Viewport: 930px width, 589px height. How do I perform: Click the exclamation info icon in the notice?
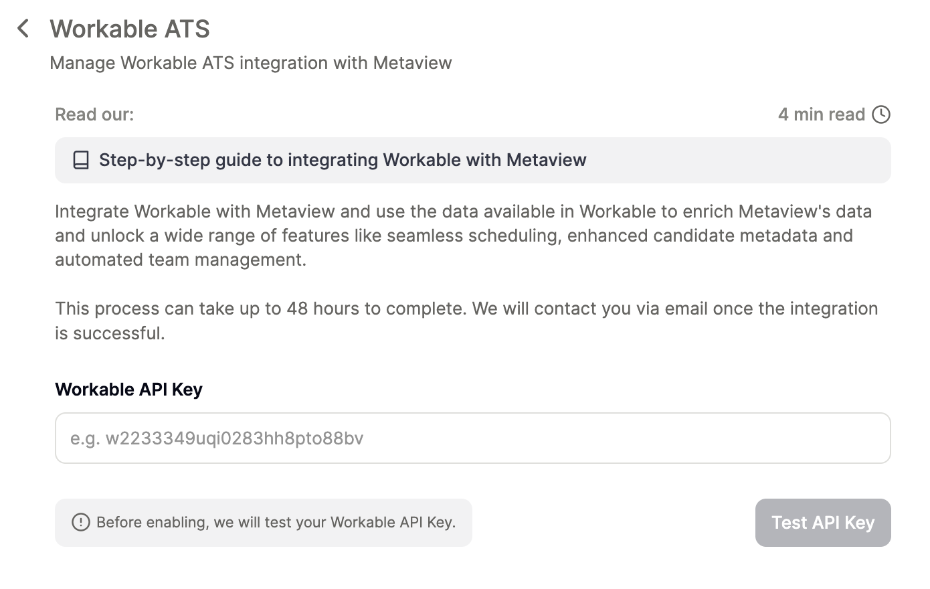pyautogui.click(x=81, y=522)
